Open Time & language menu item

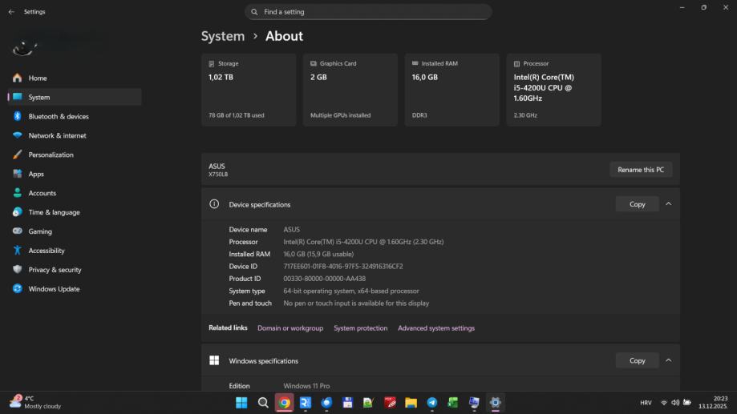pyautogui.click(x=54, y=212)
